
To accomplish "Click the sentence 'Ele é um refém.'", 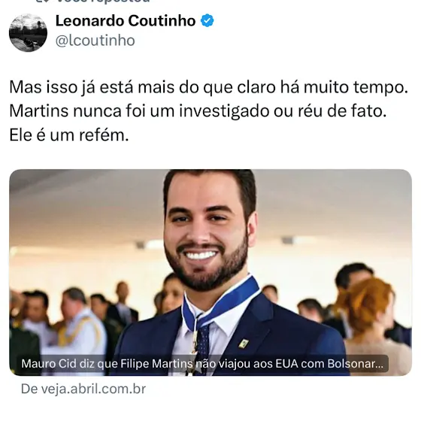I will [69, 135].
